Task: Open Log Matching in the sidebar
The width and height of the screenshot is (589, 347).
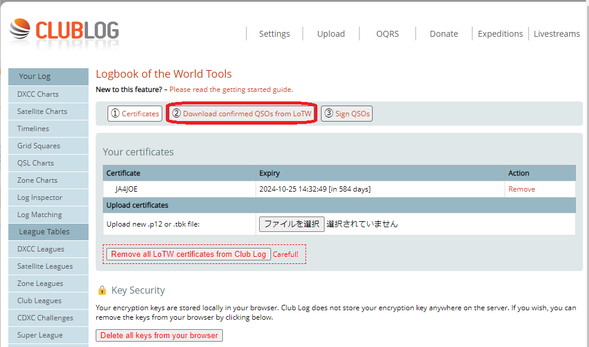Action: (x=49, y=215)
